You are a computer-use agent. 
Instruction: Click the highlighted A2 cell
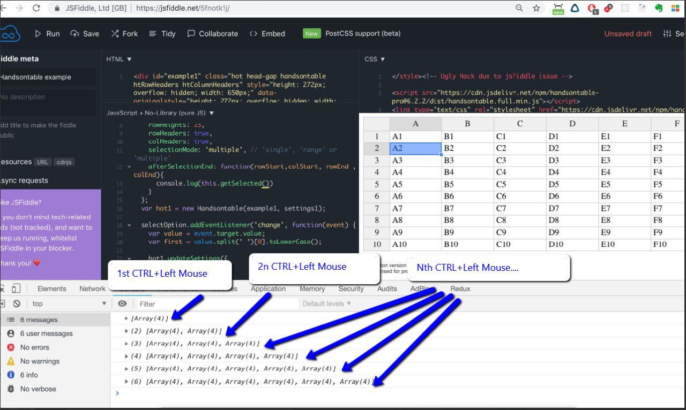(x=415, y=148)
